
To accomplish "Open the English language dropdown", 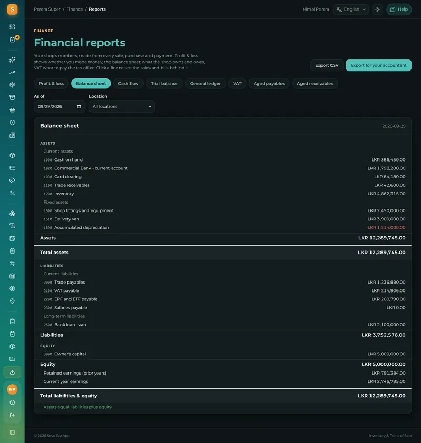I will [351, 9].
